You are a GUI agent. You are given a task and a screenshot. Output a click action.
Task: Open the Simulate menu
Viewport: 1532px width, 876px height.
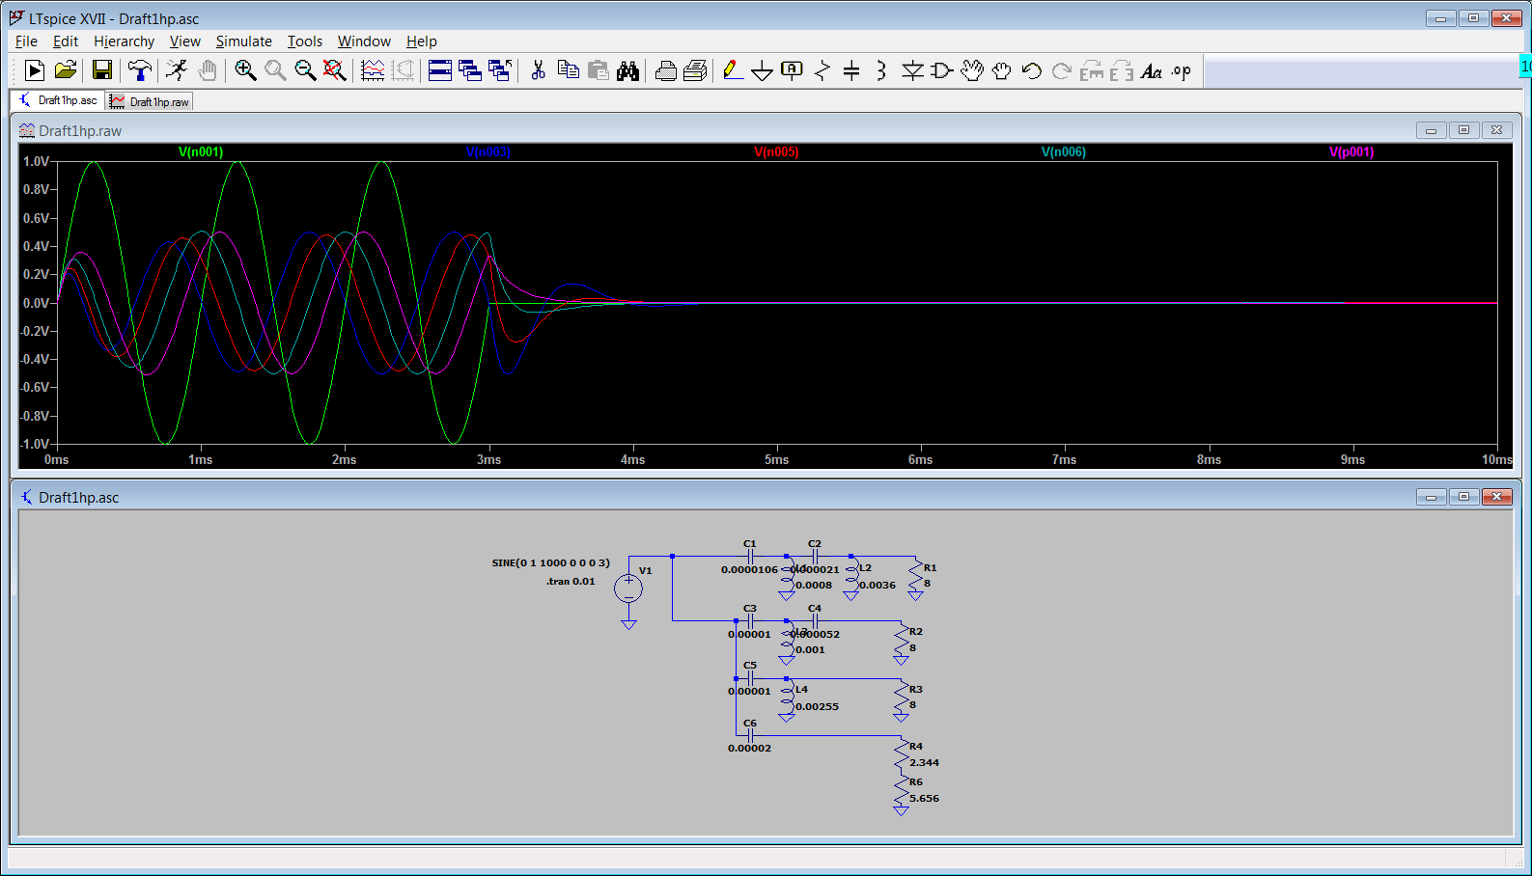point(243,41)
